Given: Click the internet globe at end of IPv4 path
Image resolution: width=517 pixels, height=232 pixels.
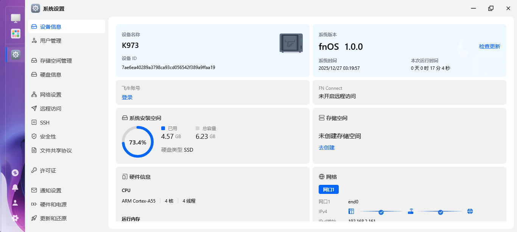Looking at the screenshot, I should click(x=470, y=212).
